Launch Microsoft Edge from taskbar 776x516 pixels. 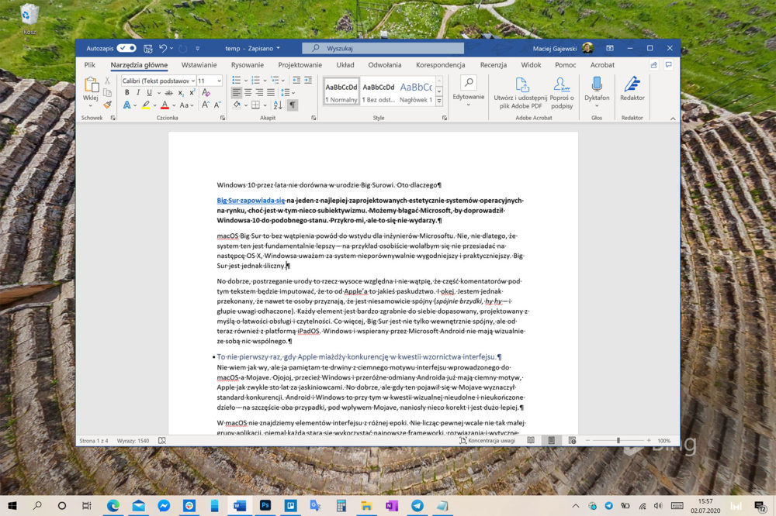tap(113, 505)
